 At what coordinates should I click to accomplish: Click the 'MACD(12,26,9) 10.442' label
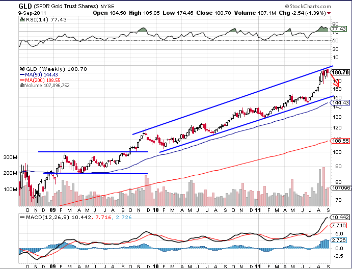(59, 218)
